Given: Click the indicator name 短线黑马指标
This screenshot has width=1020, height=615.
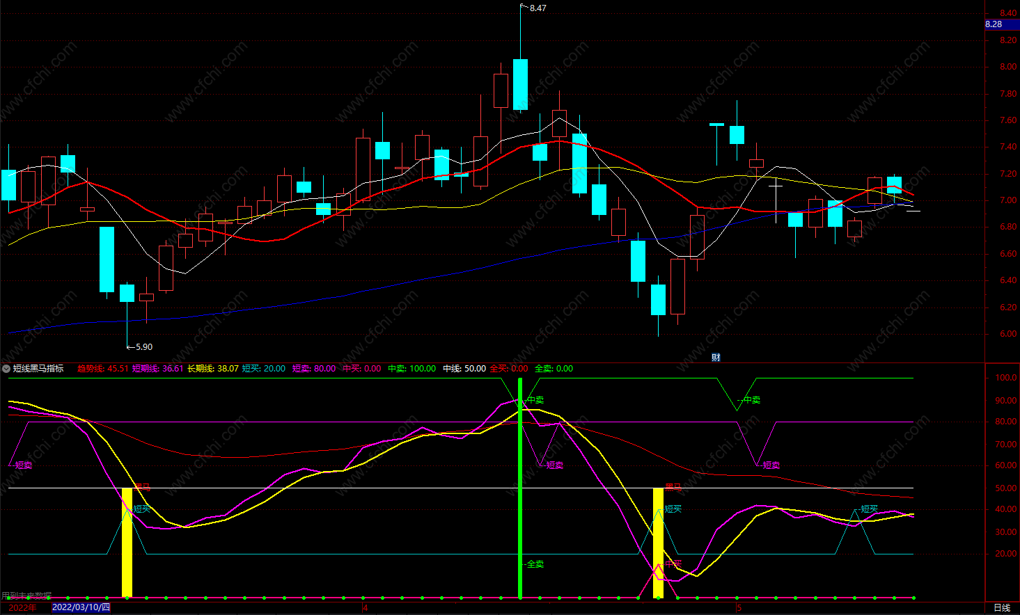Looking at the screenshot, I should [38, 369].
